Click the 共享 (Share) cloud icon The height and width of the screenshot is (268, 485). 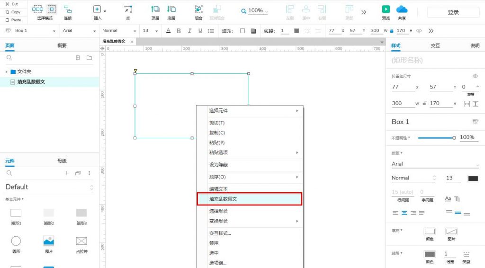click(402, 9)
